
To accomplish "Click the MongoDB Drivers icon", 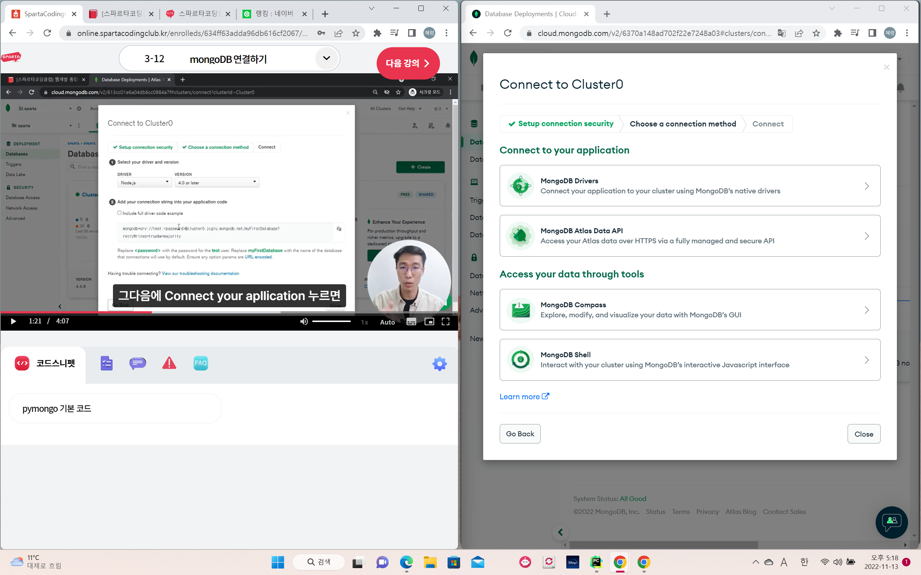I will click(x=520, y=185).
